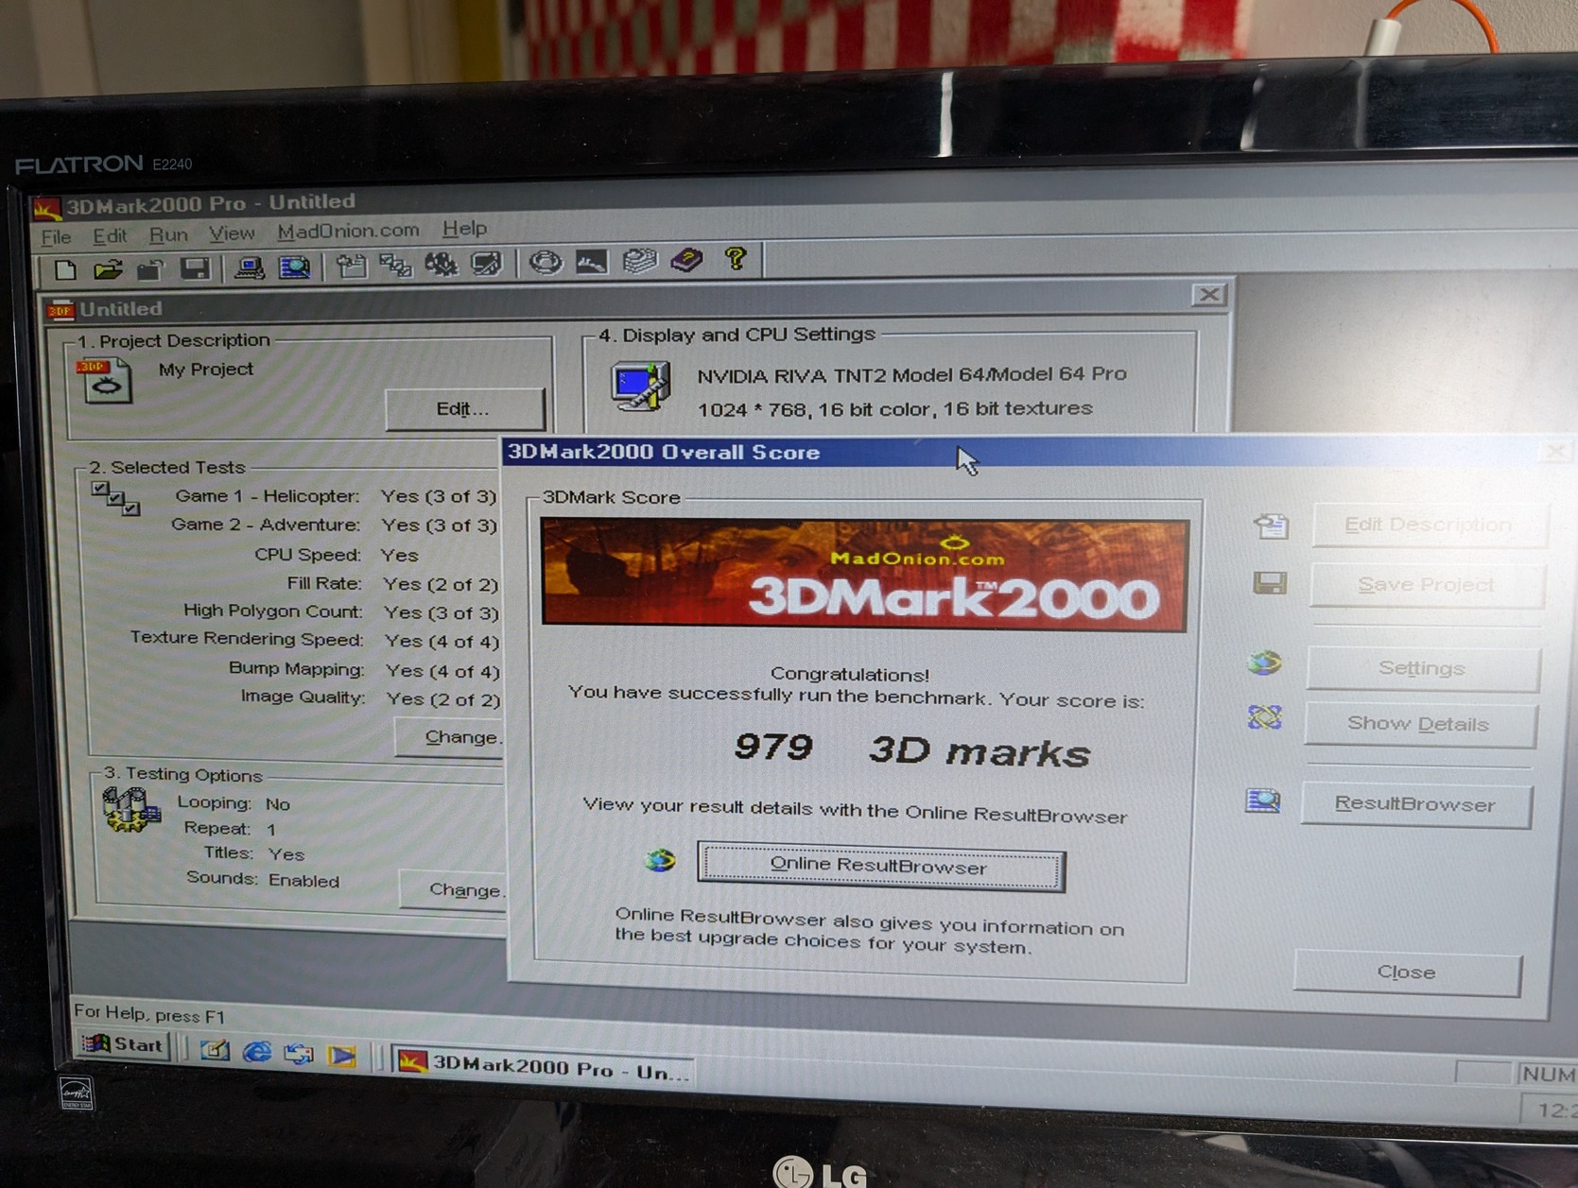Viewport: 1578px width, 1188px height.
Task: Click the magnifier ResultBrowser toolbar icon
Action: 294,267
